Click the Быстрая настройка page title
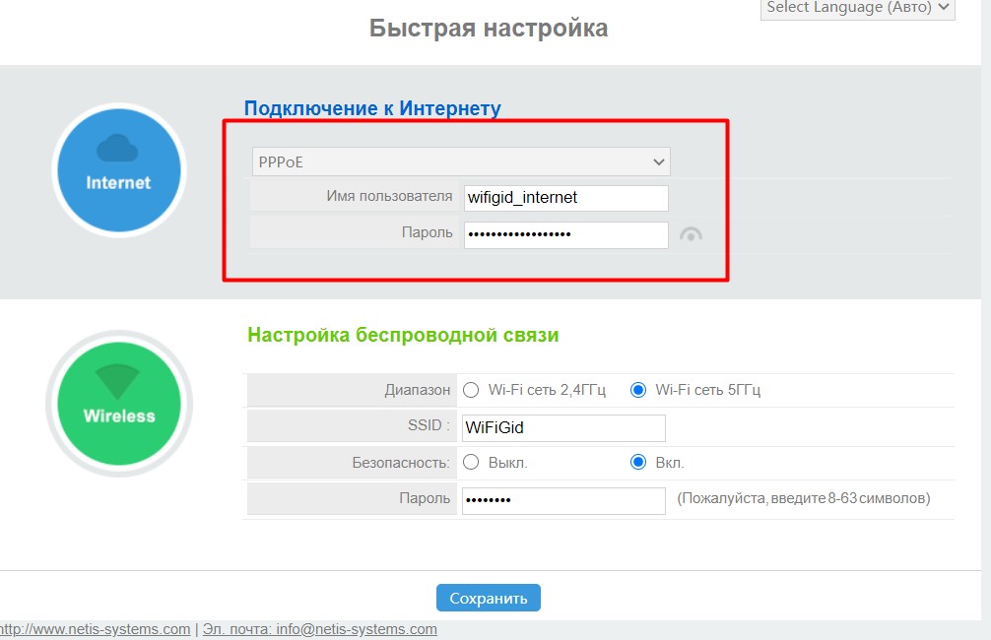The width and height of the screenshot is (991, 640). (489, 28)
